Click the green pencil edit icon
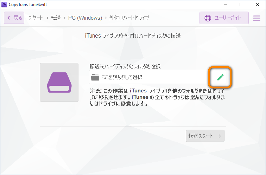The image size is (266, 175). tap(220, 77)
